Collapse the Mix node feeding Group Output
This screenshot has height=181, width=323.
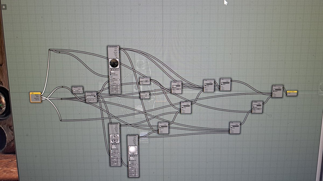pyautogui.click(x=273, y=86)
